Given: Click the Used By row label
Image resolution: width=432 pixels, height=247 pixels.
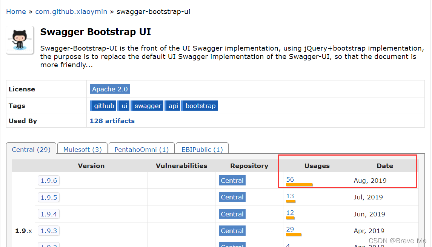Looking at the screenshot, I should pyautogui.click(x=23, y=121).
